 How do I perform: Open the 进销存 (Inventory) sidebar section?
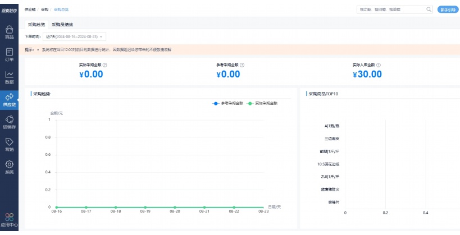(x=9, y=122)
